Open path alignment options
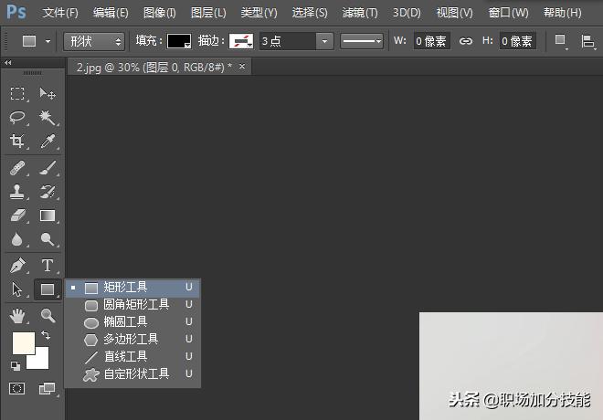Viewport: 603px width, 420px height. 588,41
